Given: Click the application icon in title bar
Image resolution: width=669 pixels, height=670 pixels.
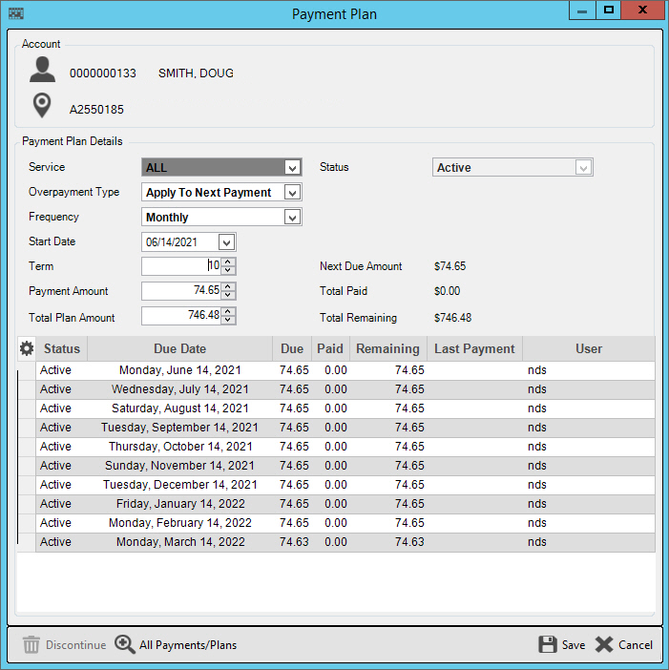Looking at the screenshot, I should (x=16, y=13).
